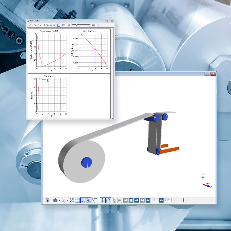The height and width of the screenshot is (231, 231).
Task: Toggle the trace curve display button
Action: coord(109,200)
